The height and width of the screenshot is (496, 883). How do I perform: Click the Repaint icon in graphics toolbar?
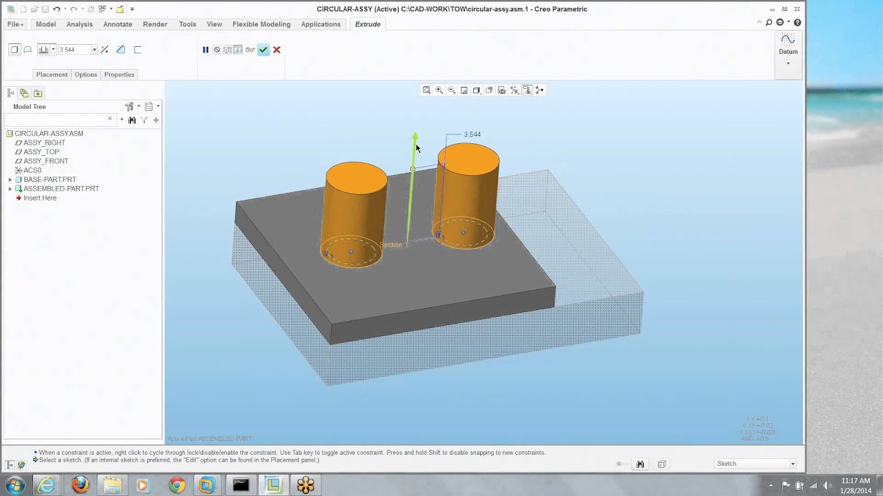[x=464, y=90]
